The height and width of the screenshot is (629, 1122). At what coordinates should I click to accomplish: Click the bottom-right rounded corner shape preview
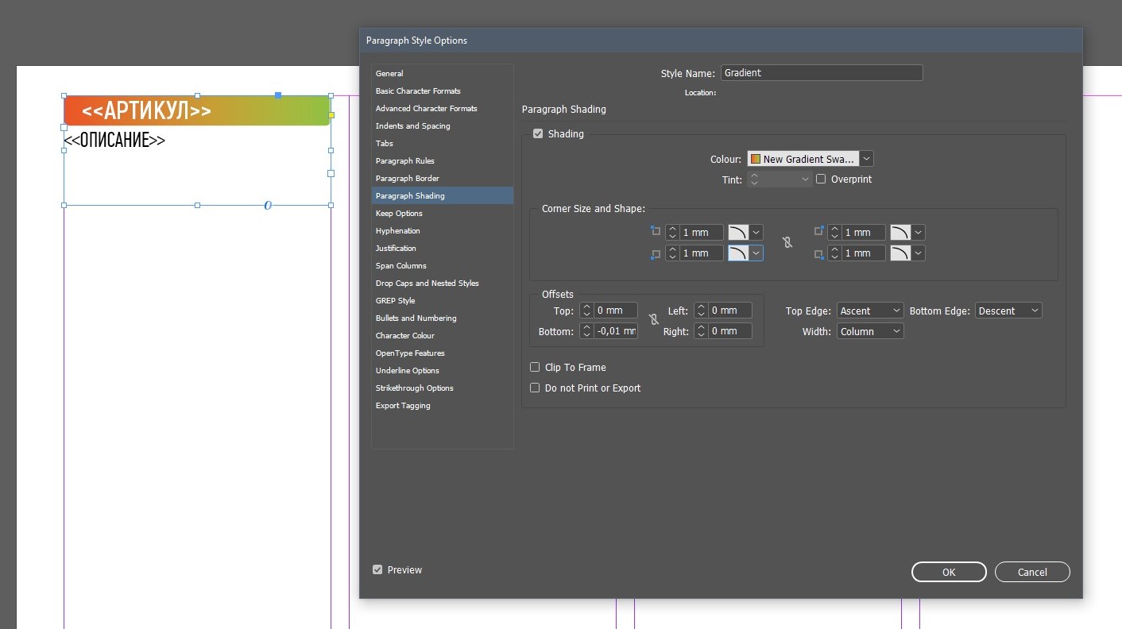pyautogui.click(x=901, y=253)
